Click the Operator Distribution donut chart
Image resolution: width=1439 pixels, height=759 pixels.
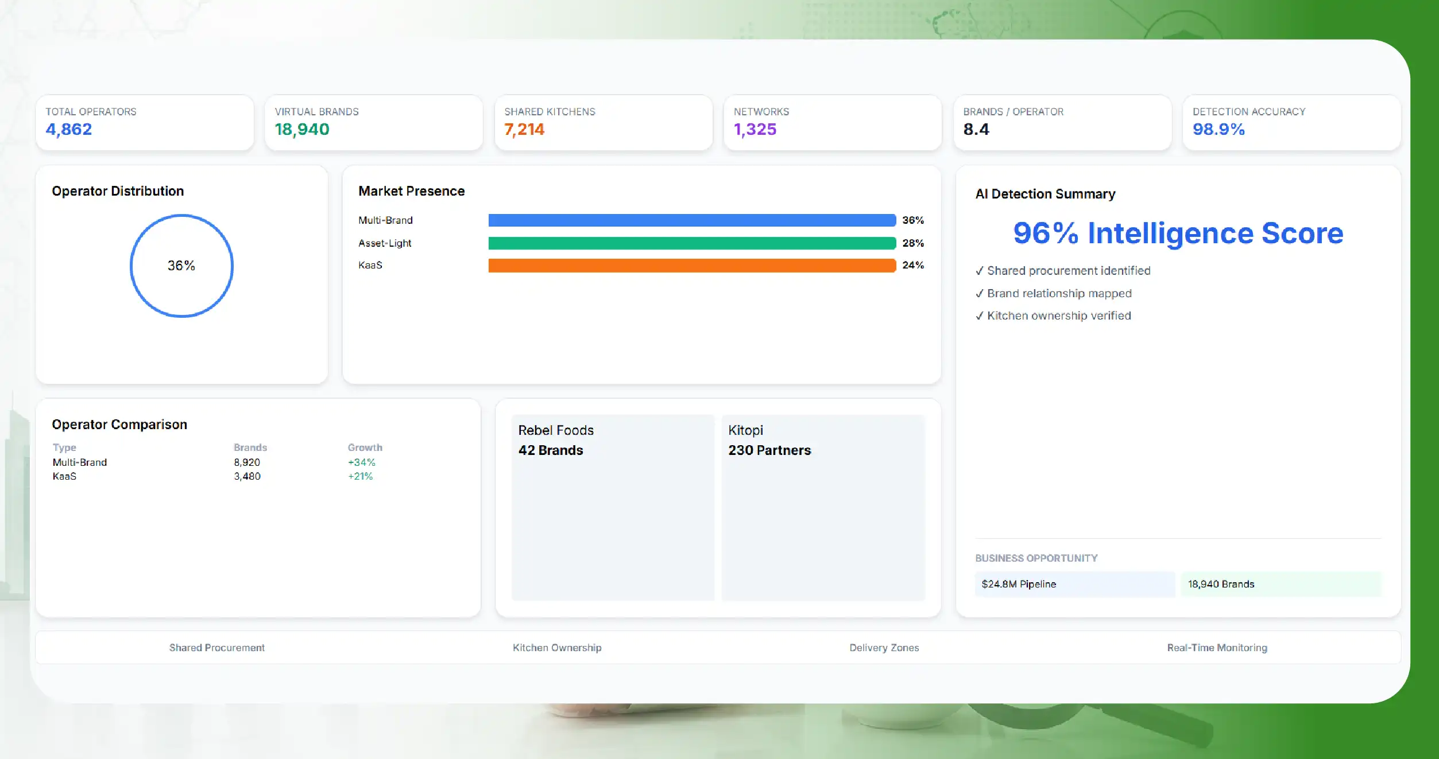181,266
